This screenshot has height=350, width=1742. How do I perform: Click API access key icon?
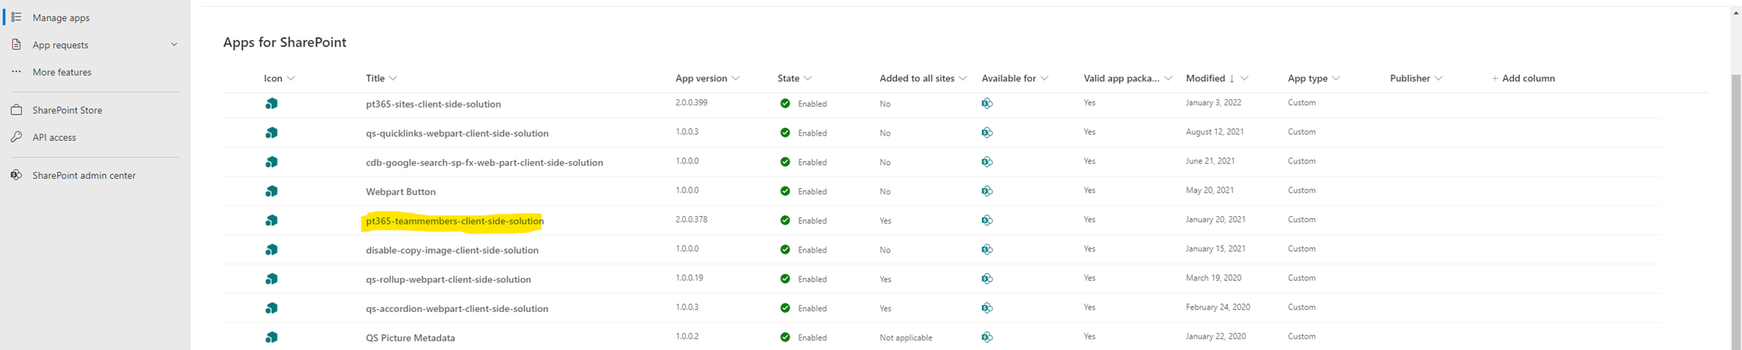point(16,137)
